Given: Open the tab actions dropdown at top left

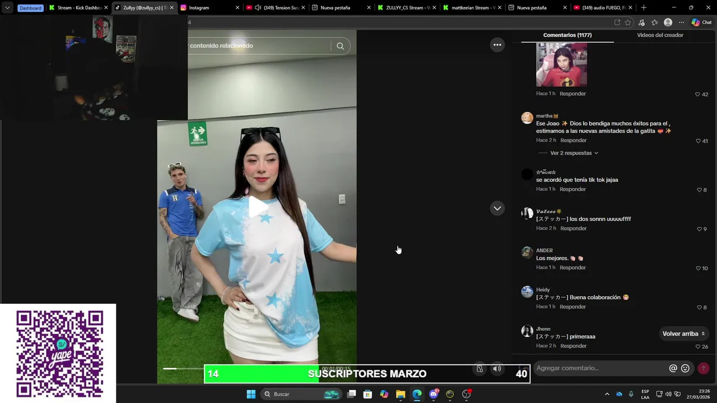Looking at the screenshot, I should pos(7,8).
